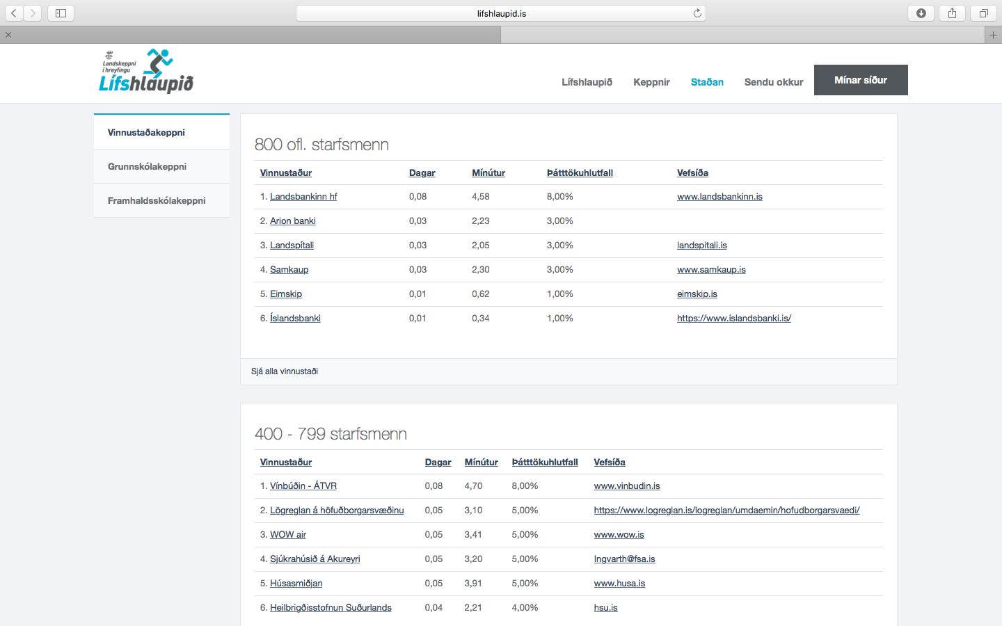Open Vínbúðin - ÁTVR workplace link
Viewport: 1002px width, 626px height.
pos(303,486)
